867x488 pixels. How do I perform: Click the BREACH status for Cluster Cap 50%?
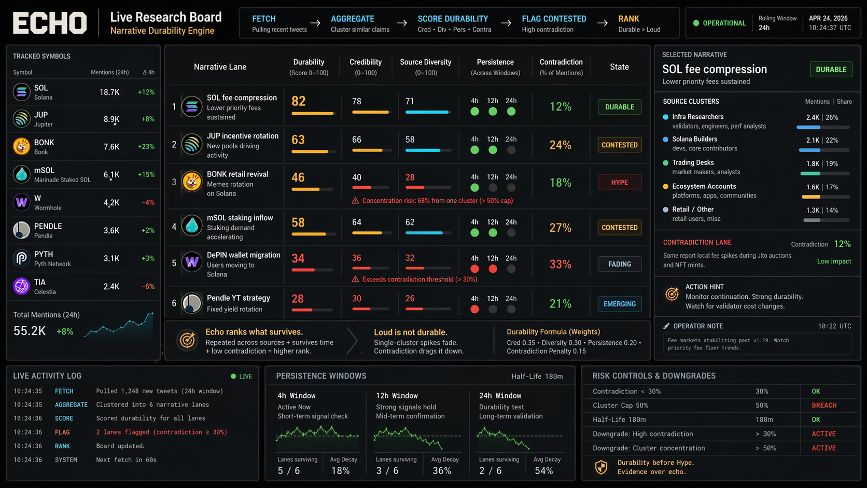pyautogui.click(x=824, y=406)
